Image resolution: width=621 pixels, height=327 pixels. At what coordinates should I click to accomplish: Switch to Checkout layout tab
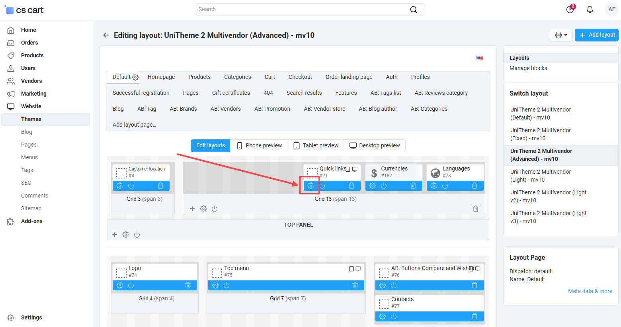point(300,77)
